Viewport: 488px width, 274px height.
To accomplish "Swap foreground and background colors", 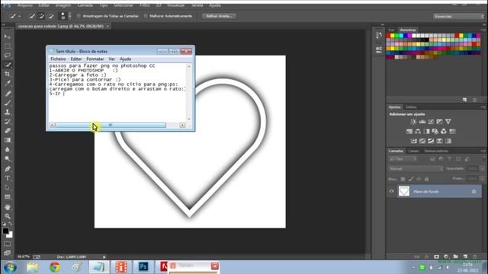I will 10,224.
